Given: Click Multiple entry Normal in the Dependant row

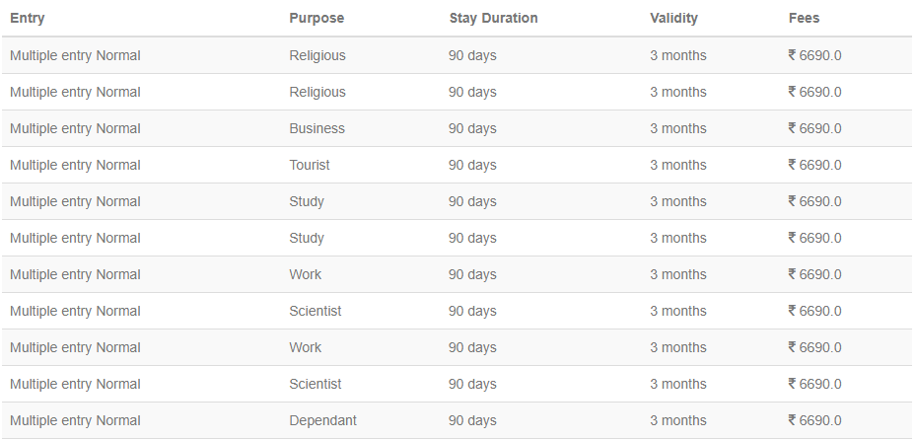Looking at the screenshot, I should (x=75, y=420).
